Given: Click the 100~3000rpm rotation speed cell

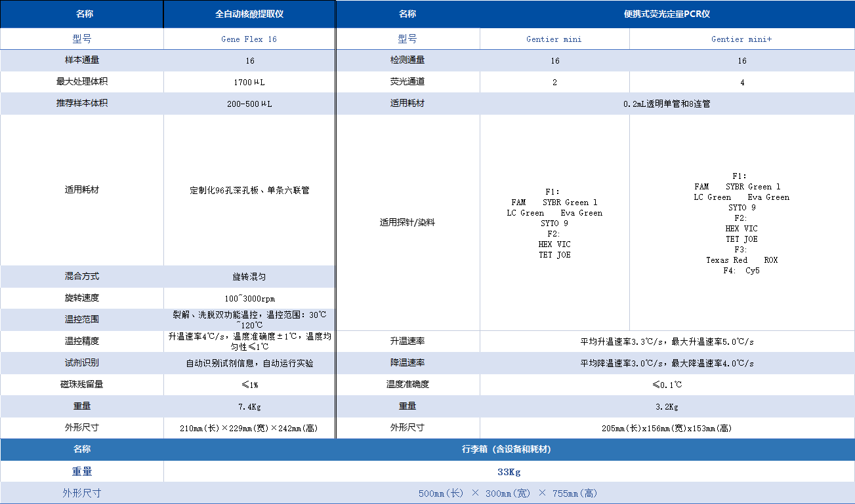Looking at the screenshot, I should [249, 298].
